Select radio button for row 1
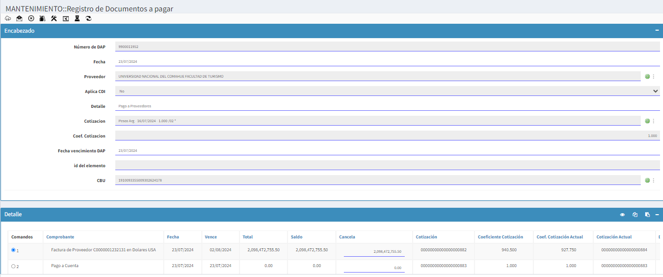The height and width of the screenshot is (277, 663). click(13, 250)
